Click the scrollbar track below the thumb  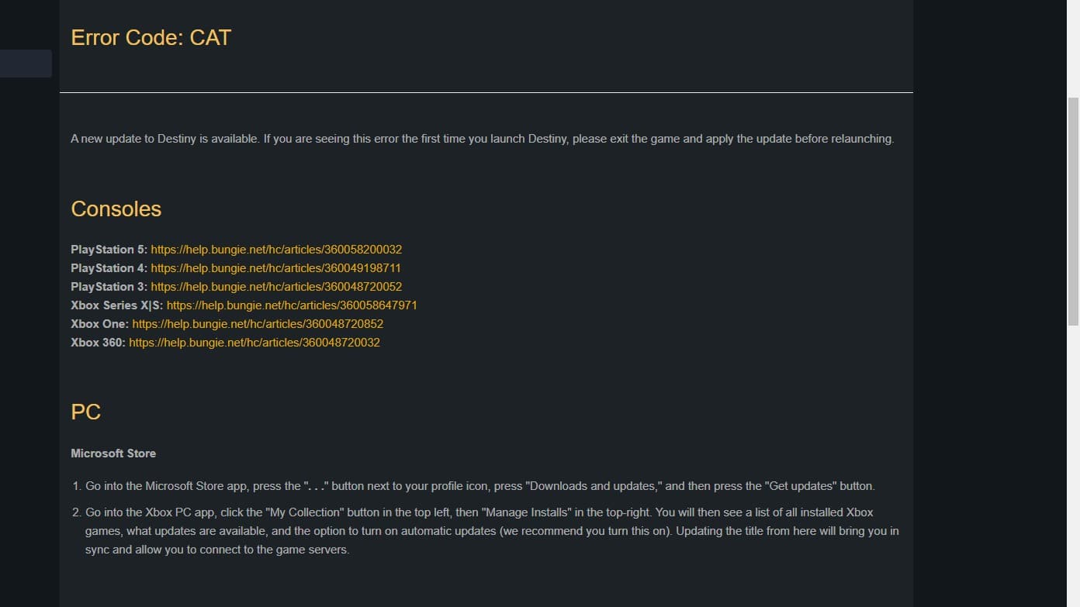1073,465
